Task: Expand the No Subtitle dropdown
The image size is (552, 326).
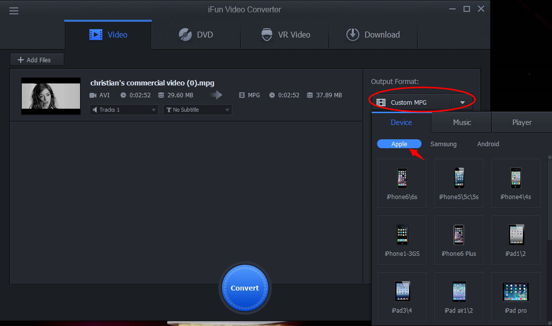Action: click(198, 110)
